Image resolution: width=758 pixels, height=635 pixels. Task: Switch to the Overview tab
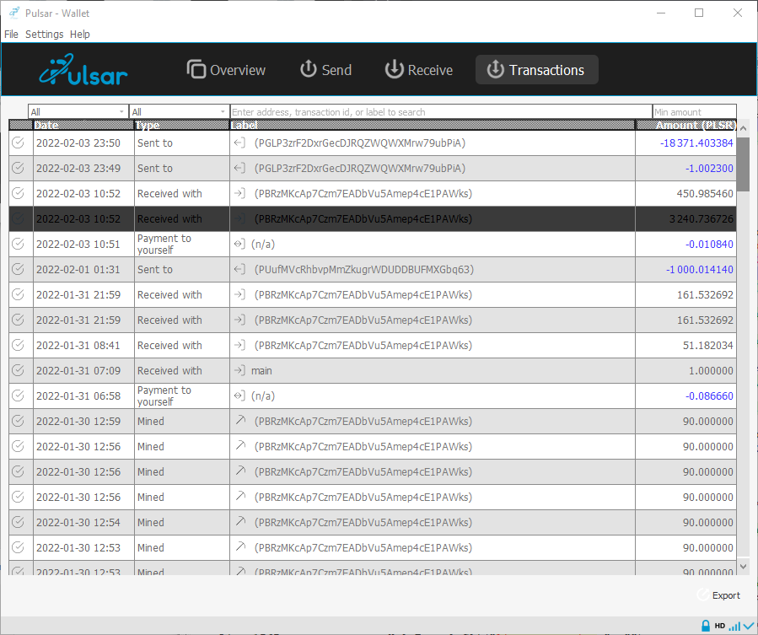[x=226, y=70]
